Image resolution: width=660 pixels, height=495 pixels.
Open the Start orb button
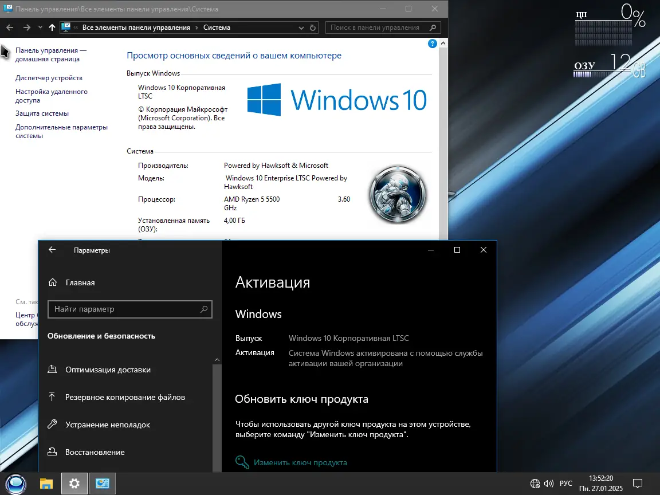(16, 484)
